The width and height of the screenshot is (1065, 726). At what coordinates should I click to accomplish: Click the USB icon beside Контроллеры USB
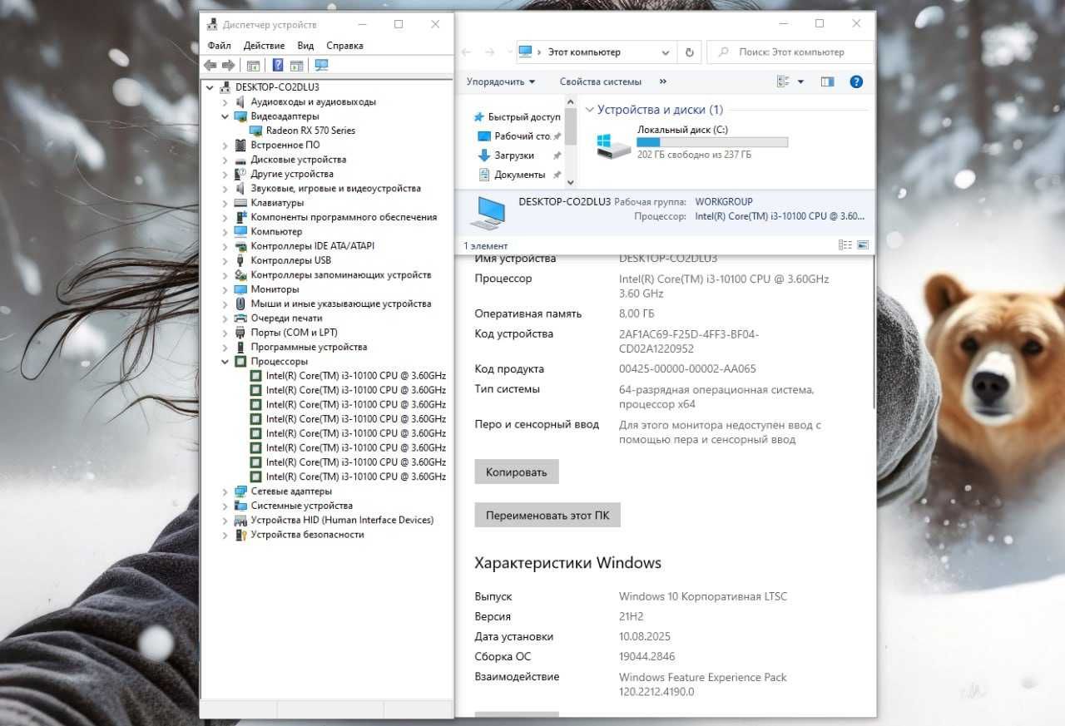pos(241,260)
